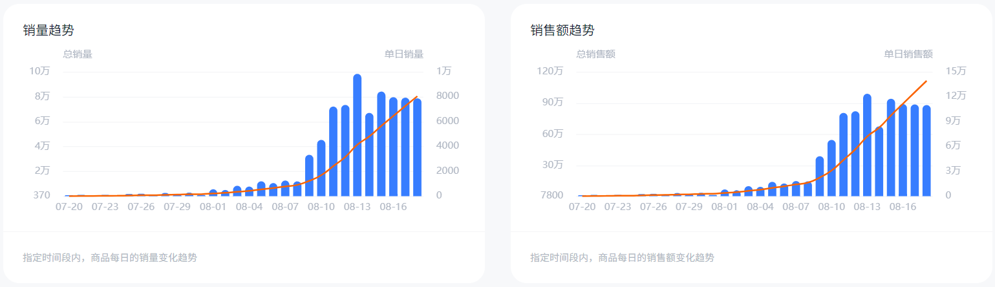This screenshot has width=995, height=287.
Task: Click the 08-04 bar in 销售额趋势 chart
Action: tap(760, 191)
